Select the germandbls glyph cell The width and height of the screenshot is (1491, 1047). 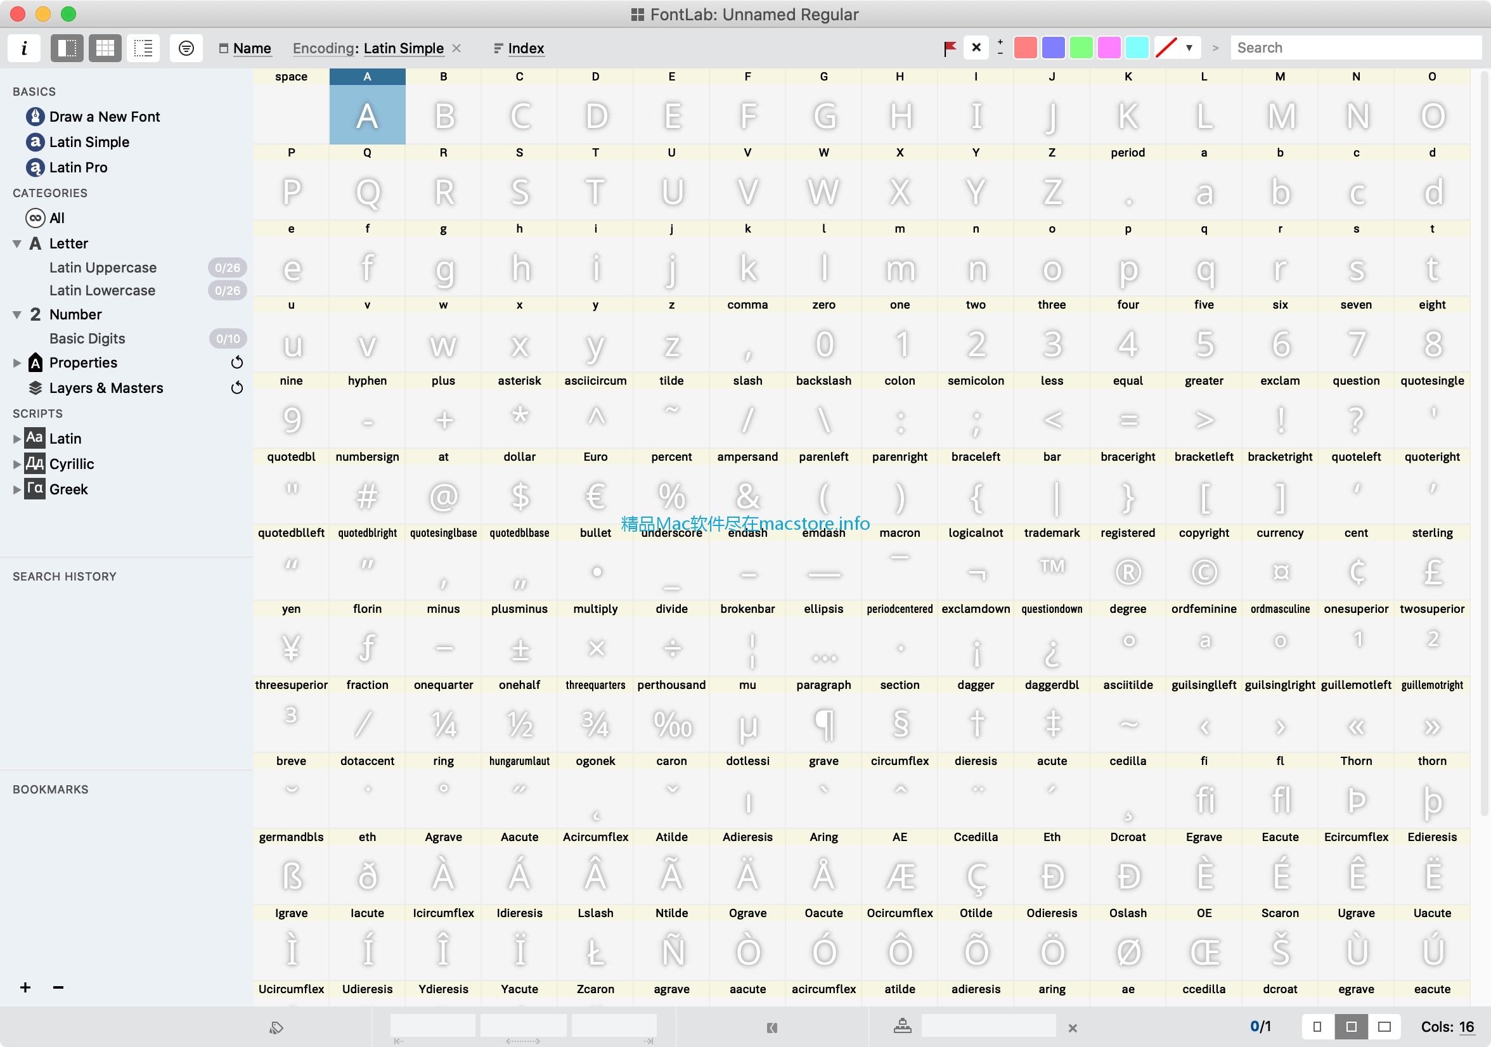coord(291,867)
